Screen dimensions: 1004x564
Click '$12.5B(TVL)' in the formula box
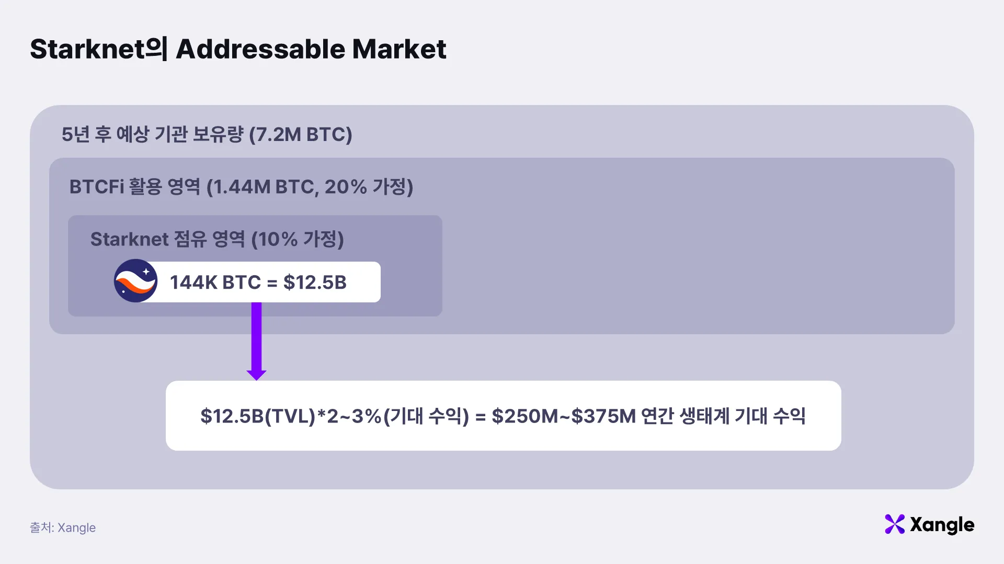258,416
